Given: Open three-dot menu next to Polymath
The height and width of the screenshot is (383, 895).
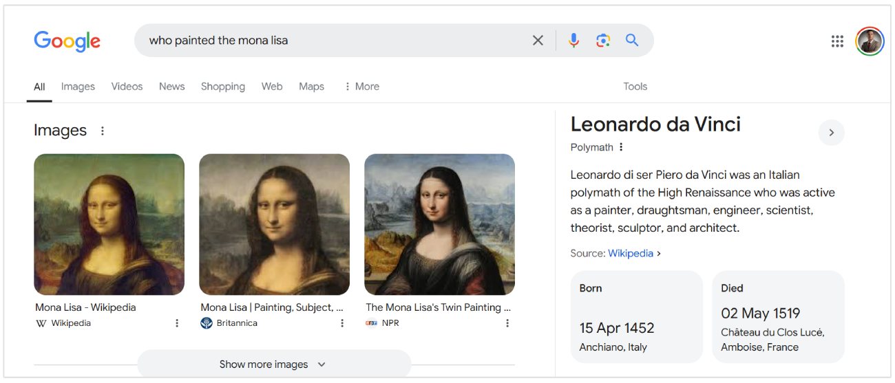Looking at the screenshot, I should 621,147.
